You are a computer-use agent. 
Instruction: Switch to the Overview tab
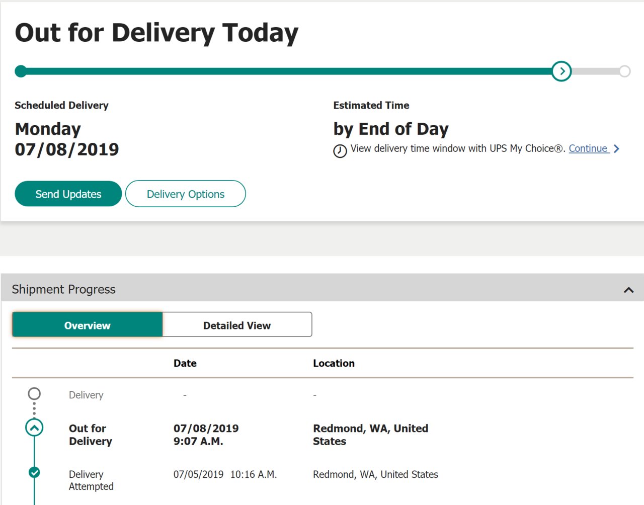point(88,325)
